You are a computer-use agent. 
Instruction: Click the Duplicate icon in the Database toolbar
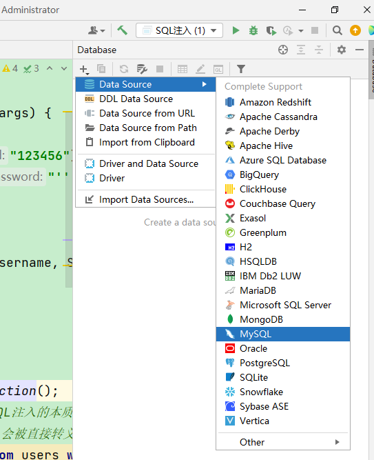[x=101, y=69]
